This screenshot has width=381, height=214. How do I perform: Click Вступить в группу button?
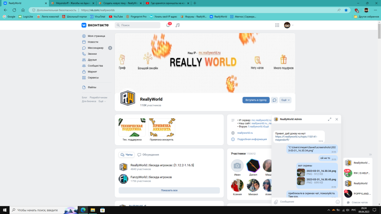click(256, 100)
